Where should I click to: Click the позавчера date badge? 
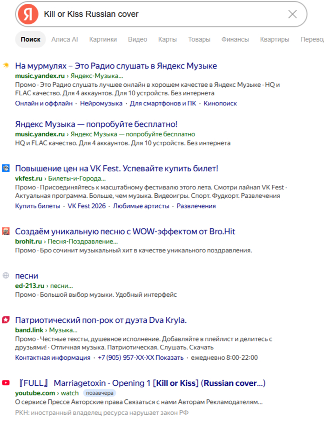coord(100,393)
